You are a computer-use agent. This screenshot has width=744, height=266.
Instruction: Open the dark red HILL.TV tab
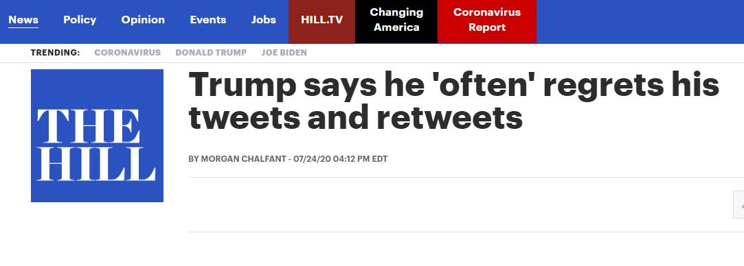[322, 22]
